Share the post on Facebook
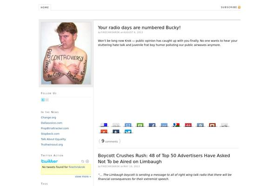 pyautogui.click(x=152, y=125)
